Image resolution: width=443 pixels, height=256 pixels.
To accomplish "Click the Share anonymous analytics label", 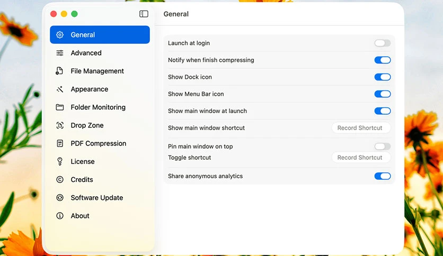I will tap(206, 176).
